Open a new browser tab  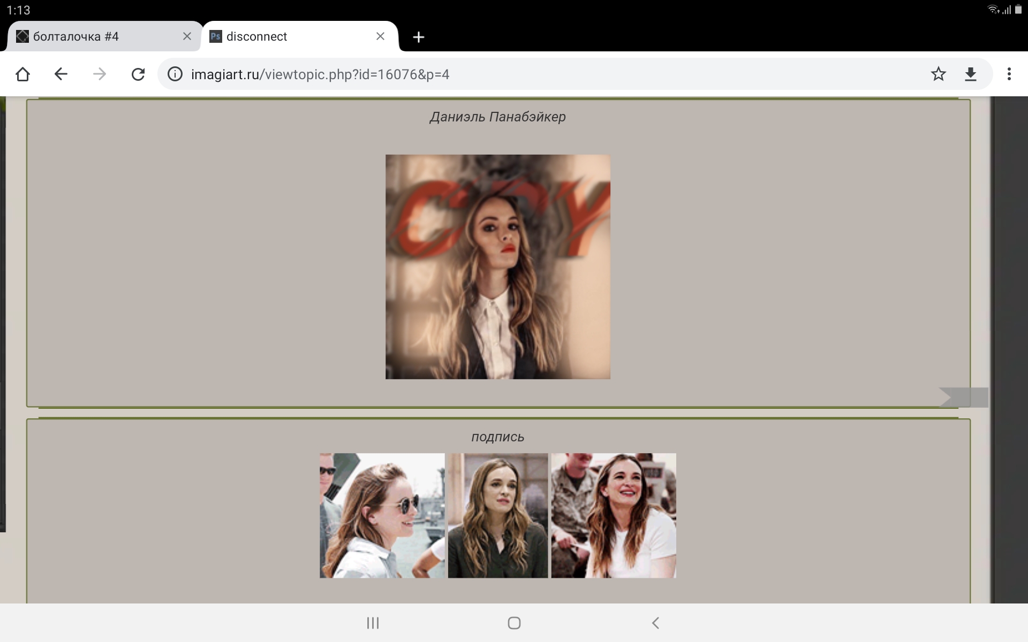[418, 36]
